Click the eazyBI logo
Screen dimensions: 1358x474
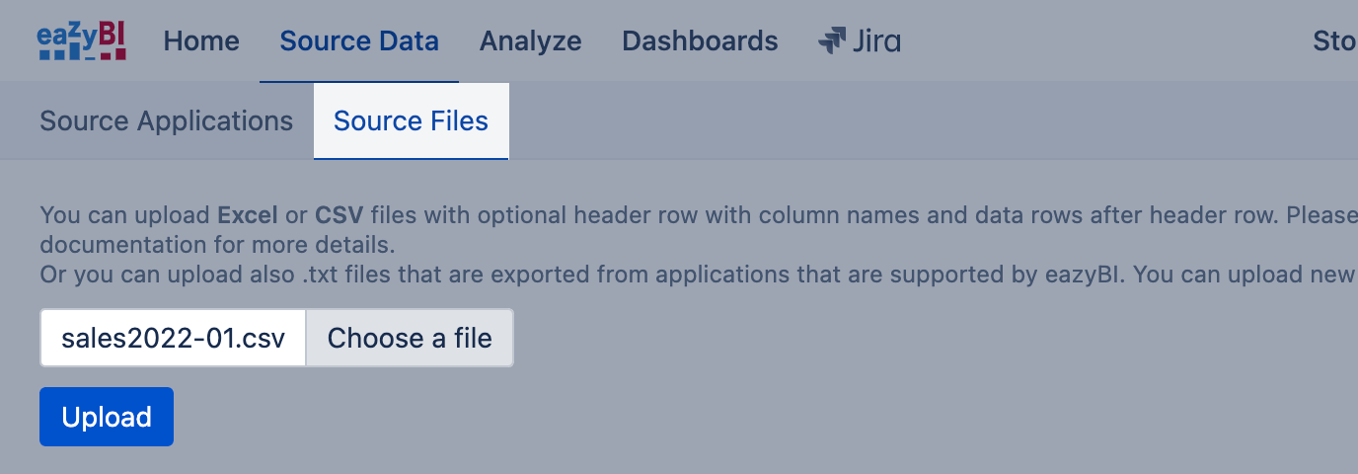pos(82,41)
